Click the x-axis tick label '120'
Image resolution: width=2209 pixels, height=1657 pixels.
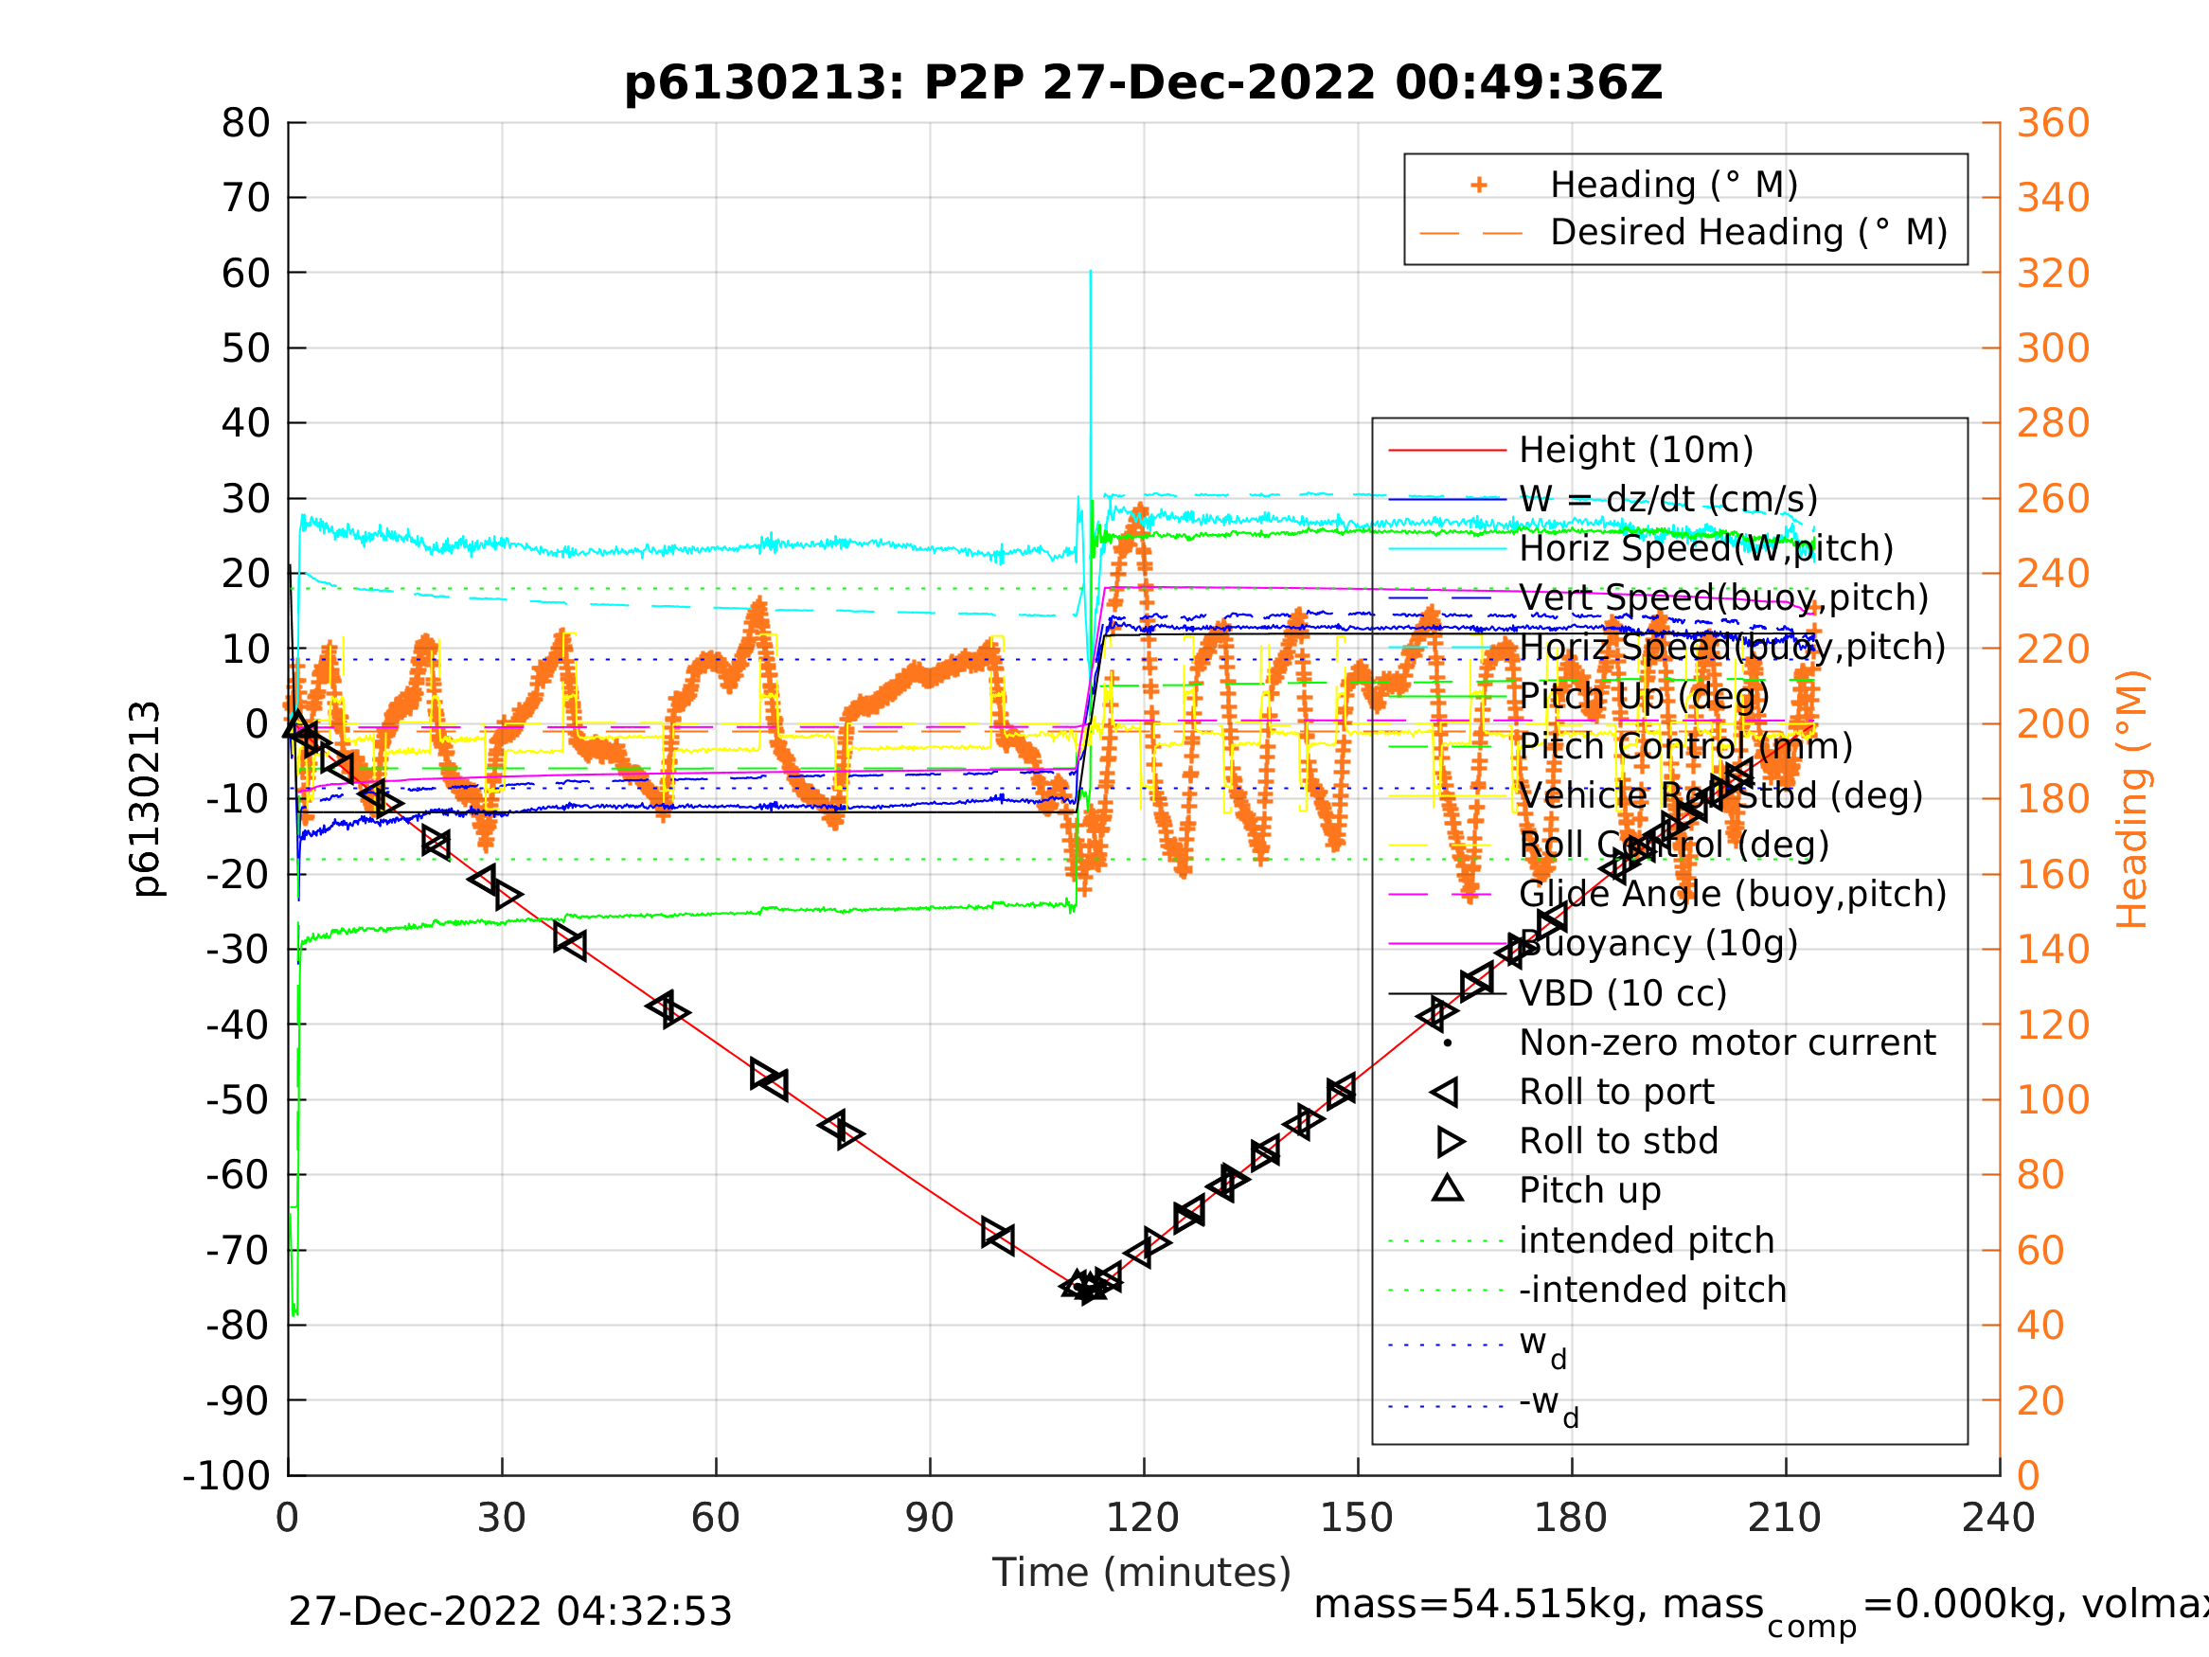[x=1143, y=1518]
